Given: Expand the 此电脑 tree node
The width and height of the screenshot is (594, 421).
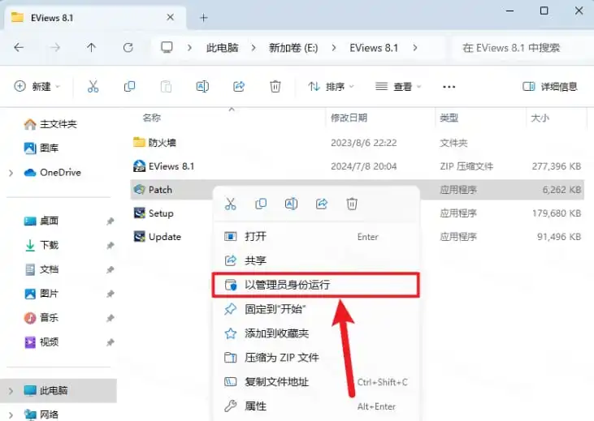Looking at the screenshot, I should [x=11, y=391].
